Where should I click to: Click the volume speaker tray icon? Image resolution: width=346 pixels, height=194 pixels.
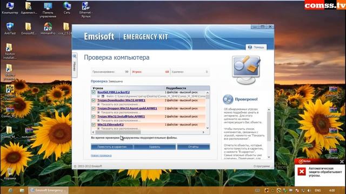pos(309,190)
